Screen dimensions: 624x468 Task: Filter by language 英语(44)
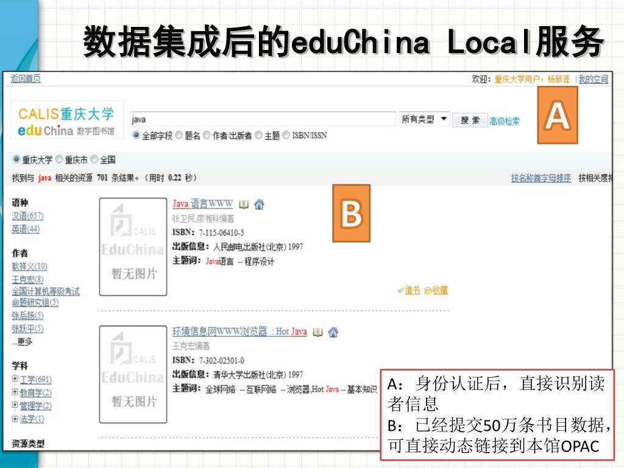(x=26, y=229)
